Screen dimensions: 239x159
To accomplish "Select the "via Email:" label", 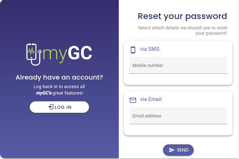I will (151, 99).
